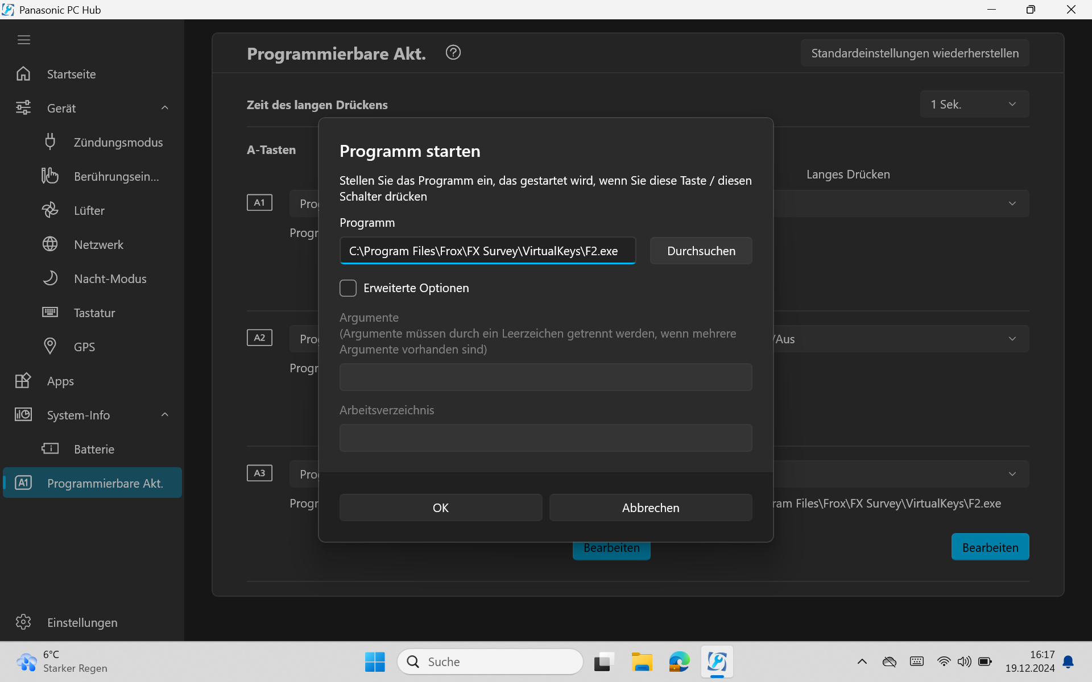Open Einstellungen gear at sidebar bottom
The height and width of the screenshot is (682, 1092).
tap(24, 622)
